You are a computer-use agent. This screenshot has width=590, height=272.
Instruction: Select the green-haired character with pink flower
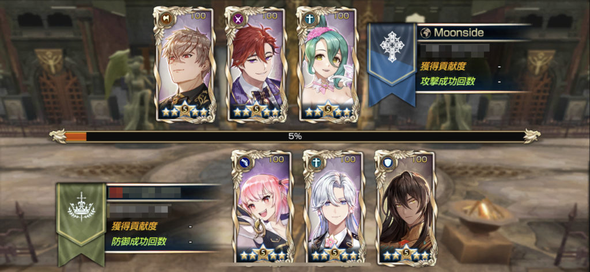(328, 64)
